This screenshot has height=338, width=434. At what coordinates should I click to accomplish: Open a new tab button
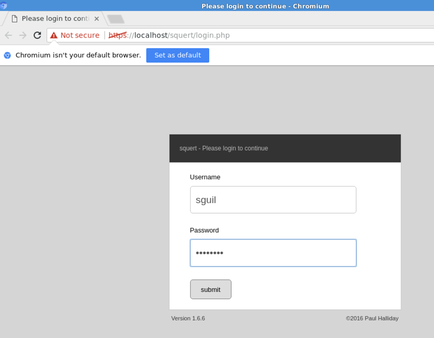[x=116, y=19]
